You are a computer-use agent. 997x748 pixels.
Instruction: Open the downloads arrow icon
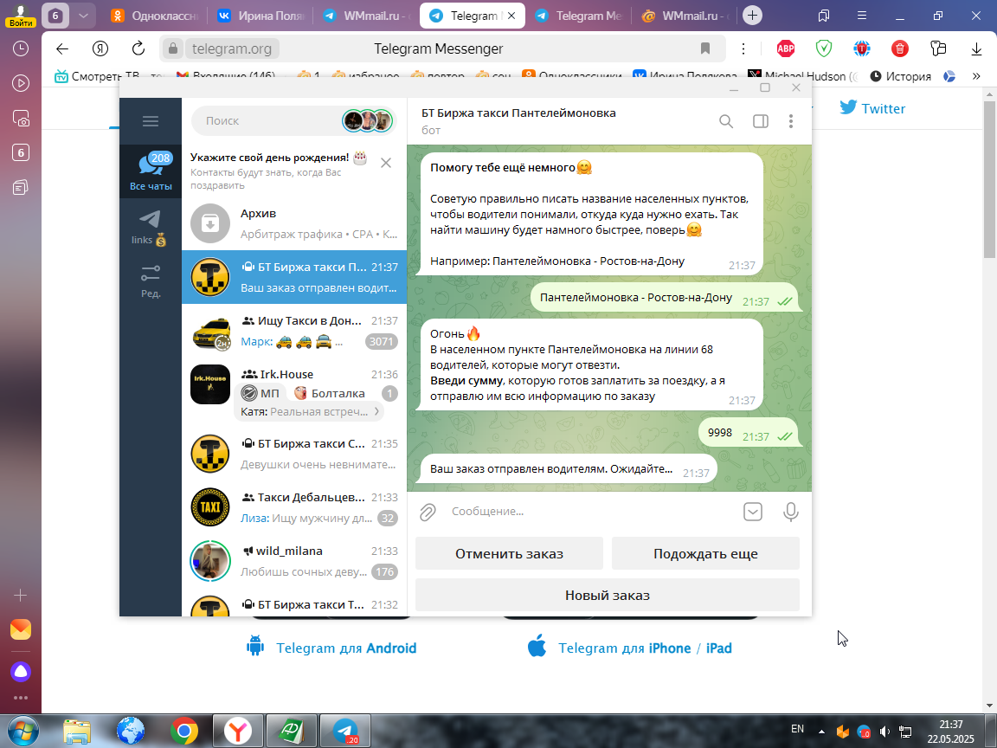click(x=976, y=48)
